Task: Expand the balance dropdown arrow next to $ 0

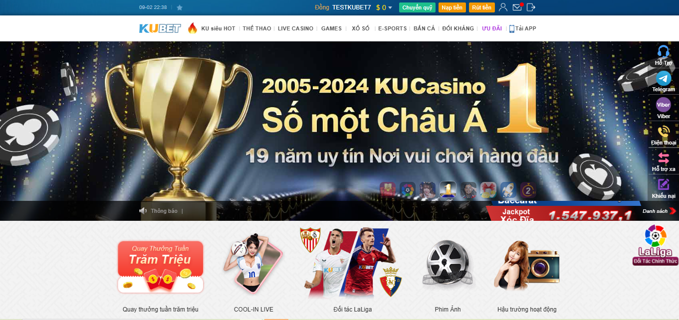Action: click(x=390, y=7)
